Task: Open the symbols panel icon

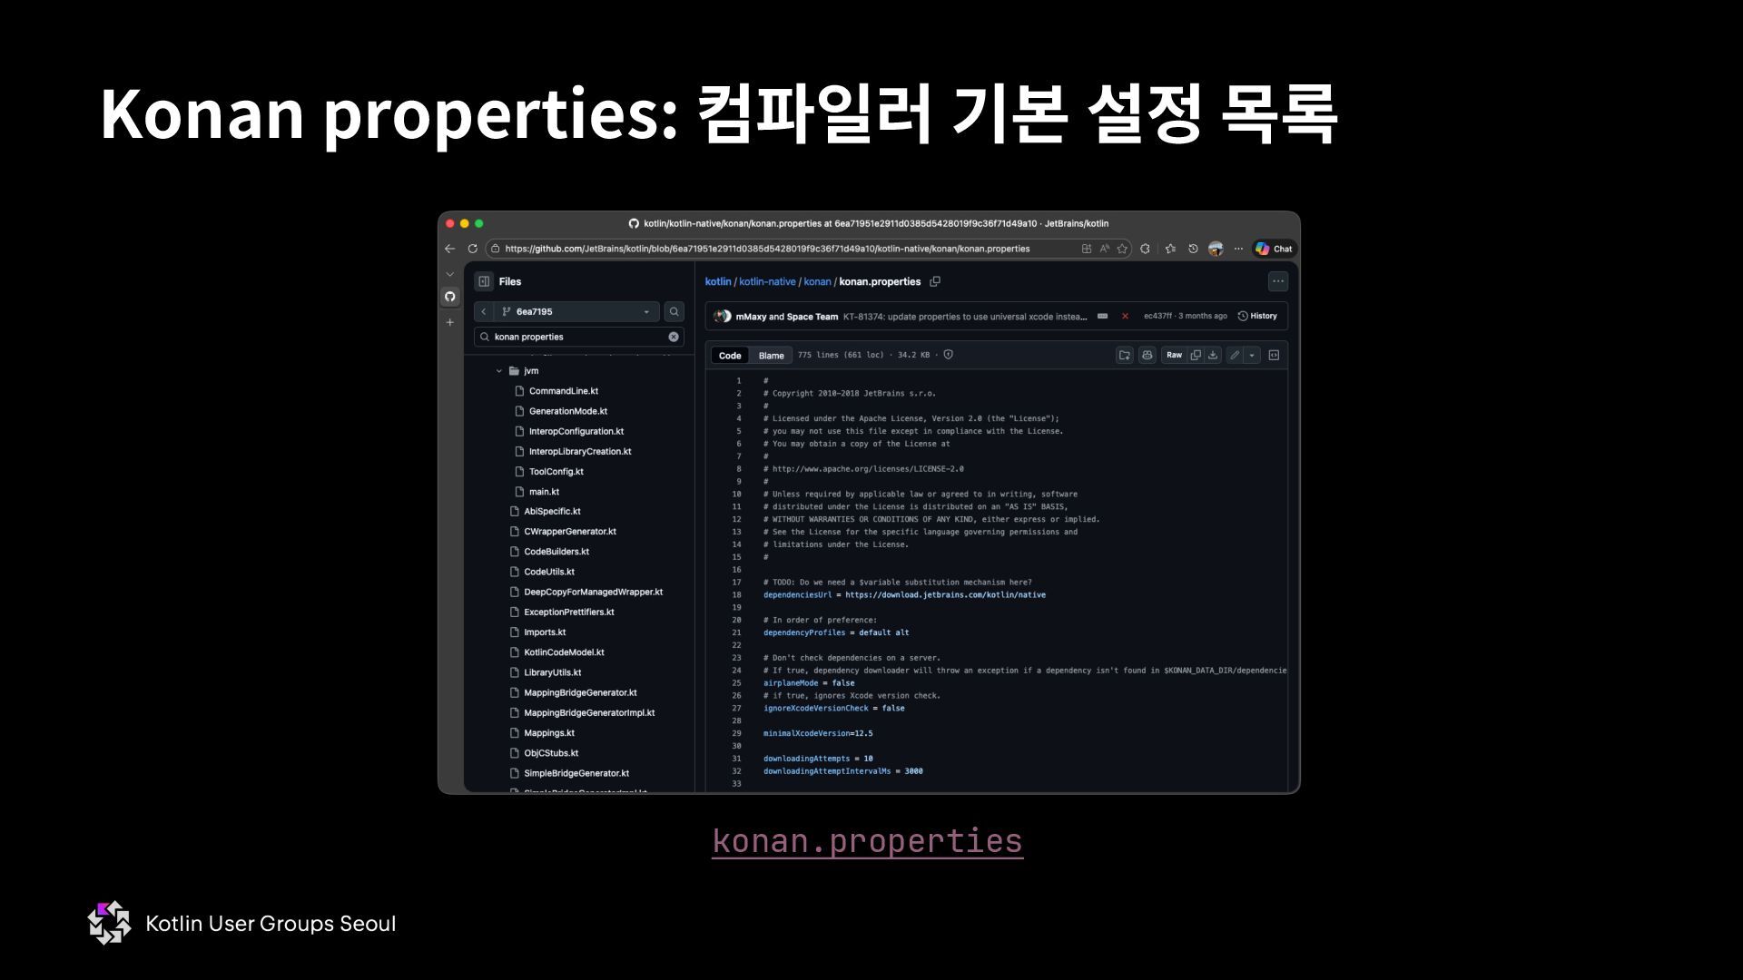Action: [1274, 355]
